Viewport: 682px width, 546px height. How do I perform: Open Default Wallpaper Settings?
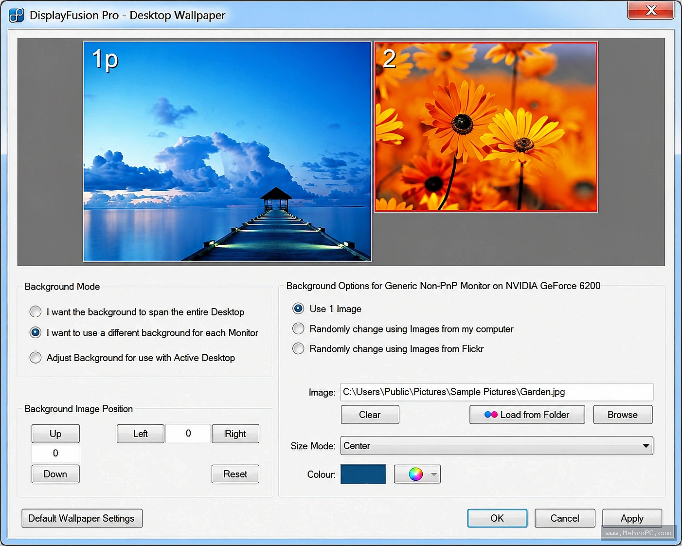pos(82,518)
